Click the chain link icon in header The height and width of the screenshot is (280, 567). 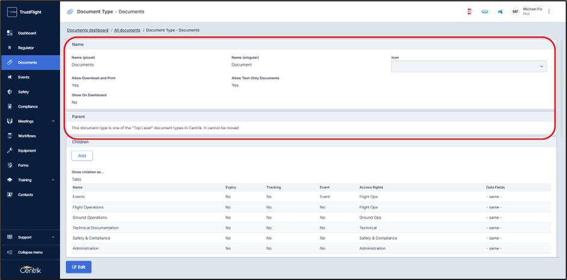[485, 11]
